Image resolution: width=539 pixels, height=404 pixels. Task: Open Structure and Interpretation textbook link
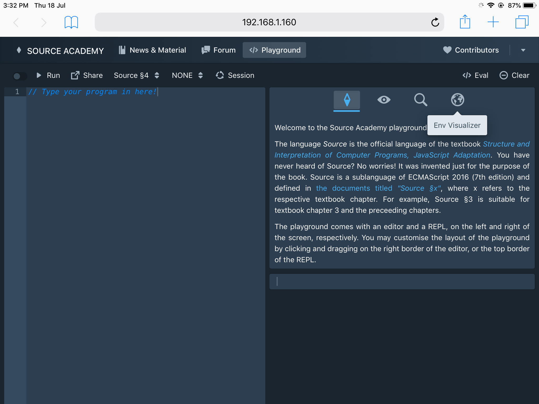506,144
